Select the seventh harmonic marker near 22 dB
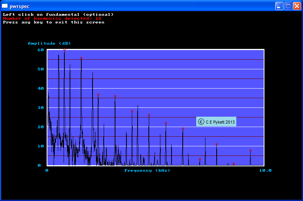Image resolution: width=303 pixels, height=201 pixels. (166, 123)
